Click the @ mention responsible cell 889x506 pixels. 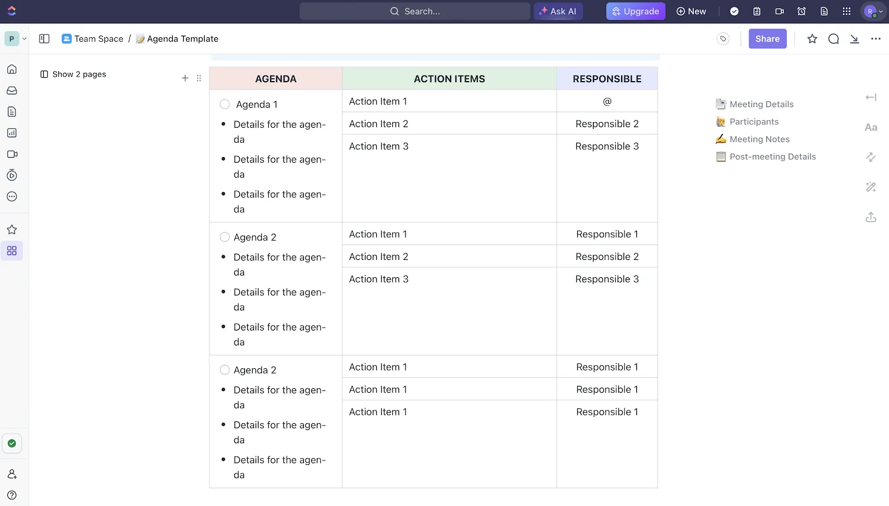pos(607,102)
